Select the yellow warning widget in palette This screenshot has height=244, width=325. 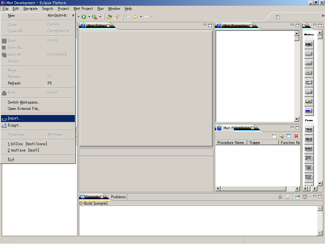click(x=308, y=73)
